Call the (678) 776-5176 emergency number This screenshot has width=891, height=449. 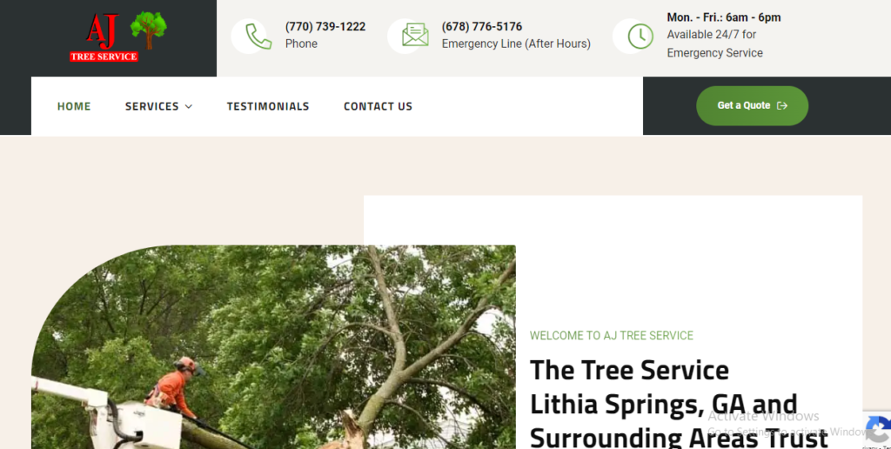pos(482,27)
